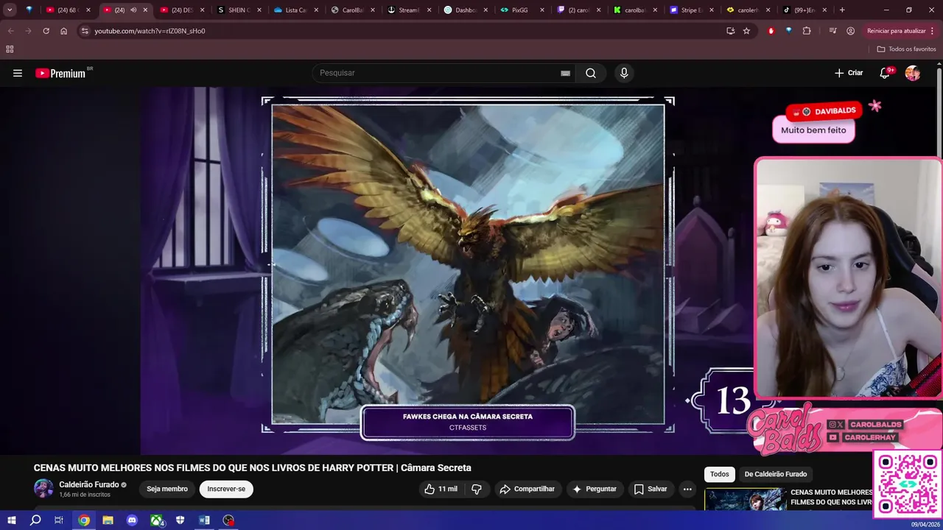This screenshot has height=530, width=943.
Task: Install app icon in address bar
Action: click(730, 31)
